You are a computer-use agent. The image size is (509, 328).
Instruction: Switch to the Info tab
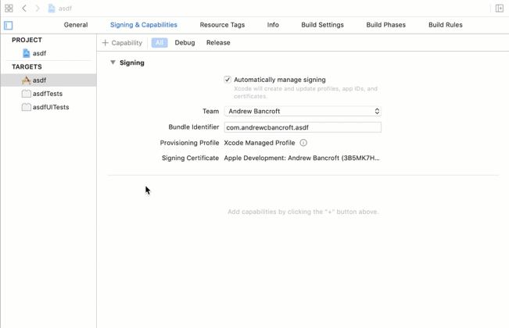click(273, 25)
